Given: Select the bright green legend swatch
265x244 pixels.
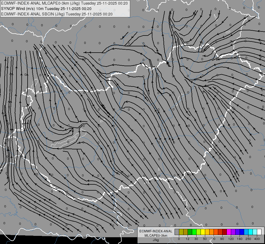Looking at the screenshot, I should [194, 232].
